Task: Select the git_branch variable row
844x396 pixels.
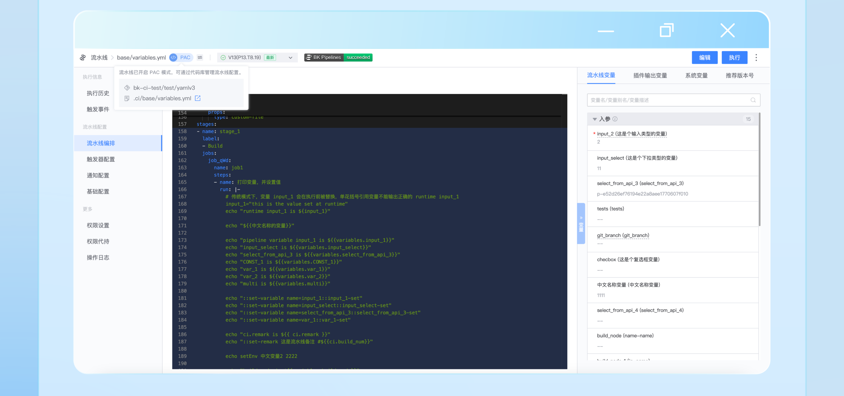Action: coord(673,239)
